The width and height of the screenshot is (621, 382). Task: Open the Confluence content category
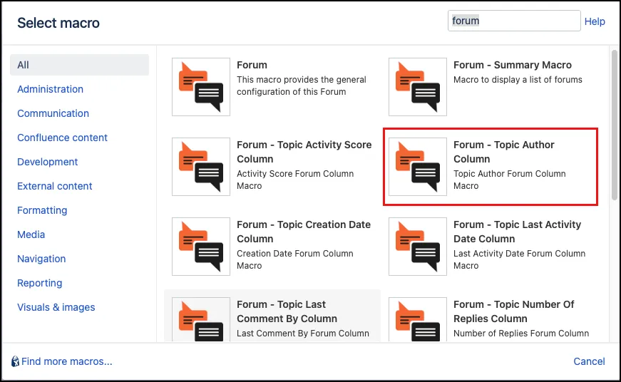tap(62, 138)
